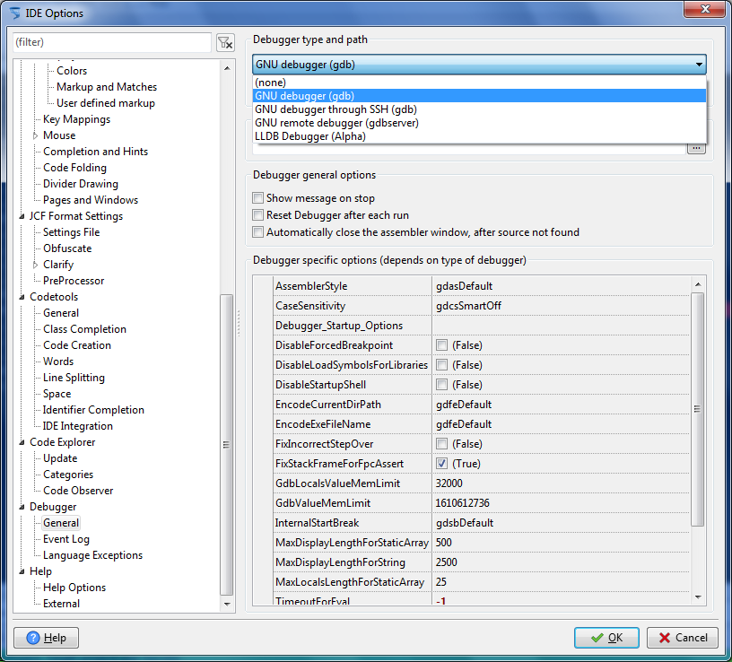The height and width of the screenshot is (662, 732).
Task: Select Language Exceptions item
Action: (92, 555)
